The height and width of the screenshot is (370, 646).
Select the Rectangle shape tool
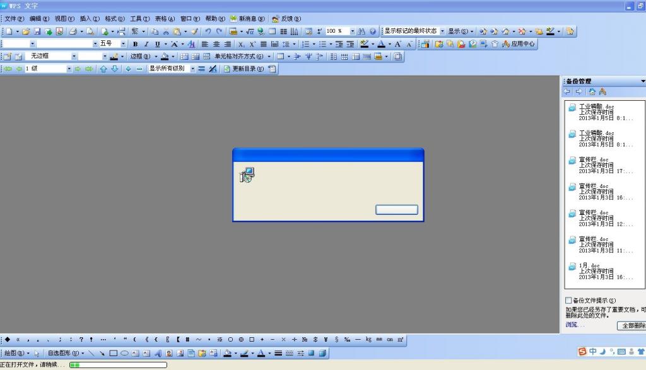[114, 353]
